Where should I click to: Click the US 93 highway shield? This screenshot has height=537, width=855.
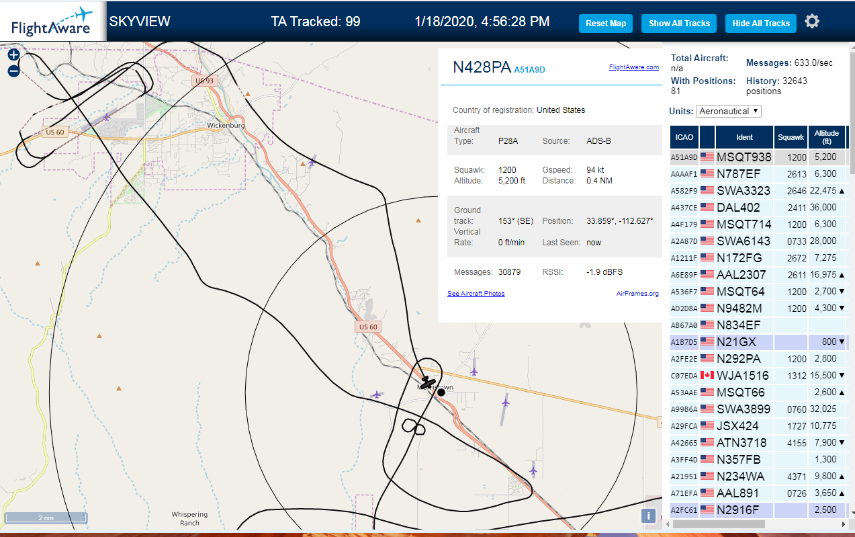(204, 81)
